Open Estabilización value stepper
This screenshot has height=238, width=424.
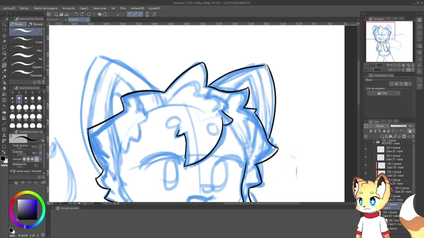click(x=37, y=165)
